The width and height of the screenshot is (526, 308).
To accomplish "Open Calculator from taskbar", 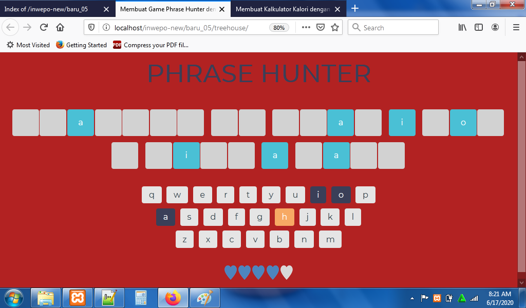I will pyautogui.click(x=141, y=298).
